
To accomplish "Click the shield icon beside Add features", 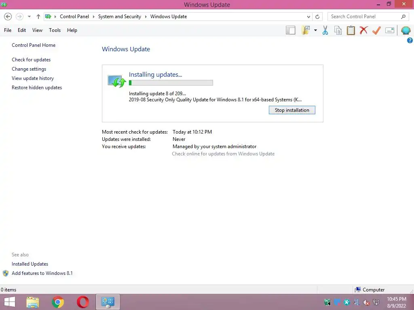I will coord(6,273).
